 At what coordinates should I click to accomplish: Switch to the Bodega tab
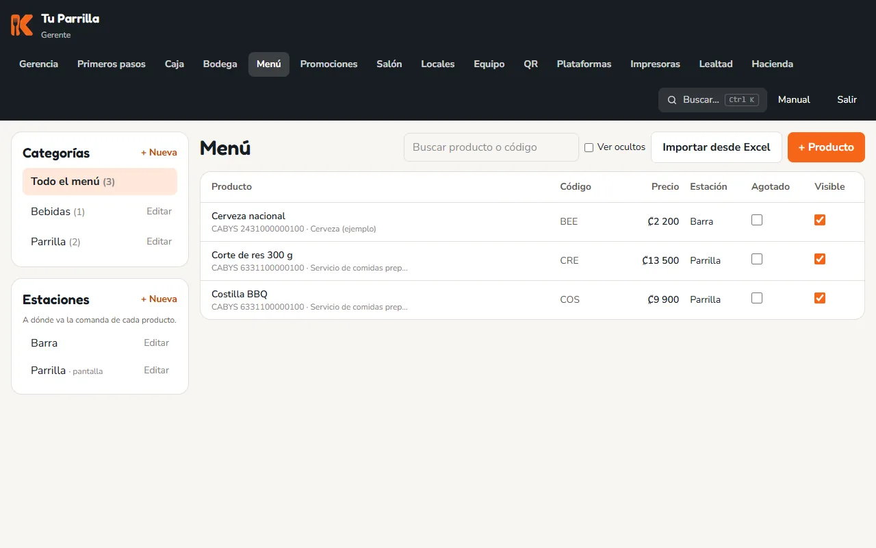point(220,64)
